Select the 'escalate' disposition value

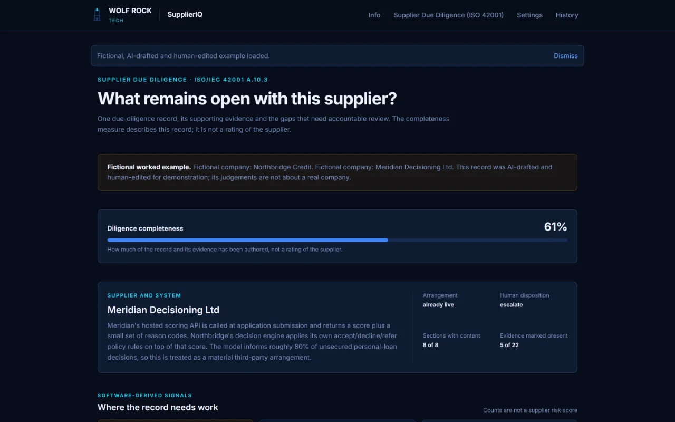(512, 305)
